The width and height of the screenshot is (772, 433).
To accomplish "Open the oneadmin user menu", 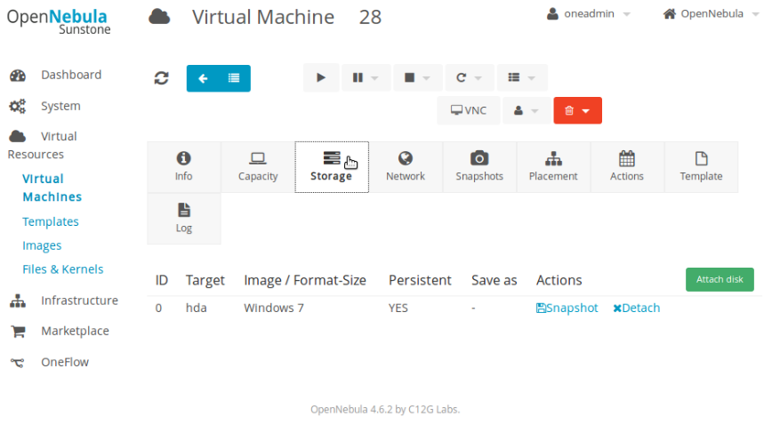I will coord(588,14).
